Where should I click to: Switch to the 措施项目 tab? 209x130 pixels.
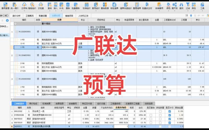pyautogui.click(x=69, y=16)
